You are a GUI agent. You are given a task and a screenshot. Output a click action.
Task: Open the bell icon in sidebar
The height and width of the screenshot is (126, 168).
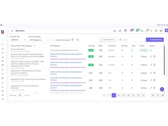coord(3,83)
